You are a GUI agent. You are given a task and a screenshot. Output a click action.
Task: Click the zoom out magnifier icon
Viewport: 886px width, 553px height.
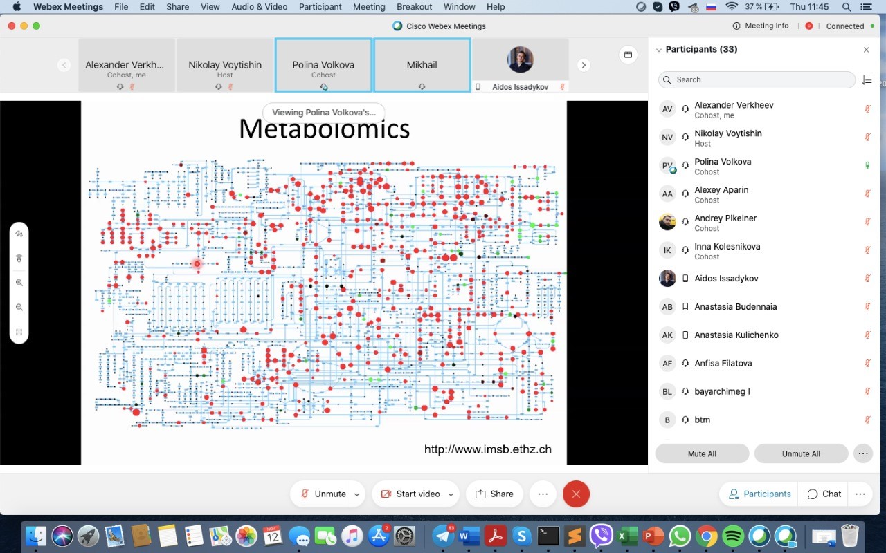coord(19,308)
